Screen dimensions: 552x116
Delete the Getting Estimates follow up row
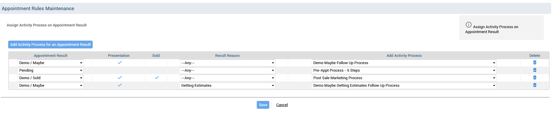click(x=535, y=85)
